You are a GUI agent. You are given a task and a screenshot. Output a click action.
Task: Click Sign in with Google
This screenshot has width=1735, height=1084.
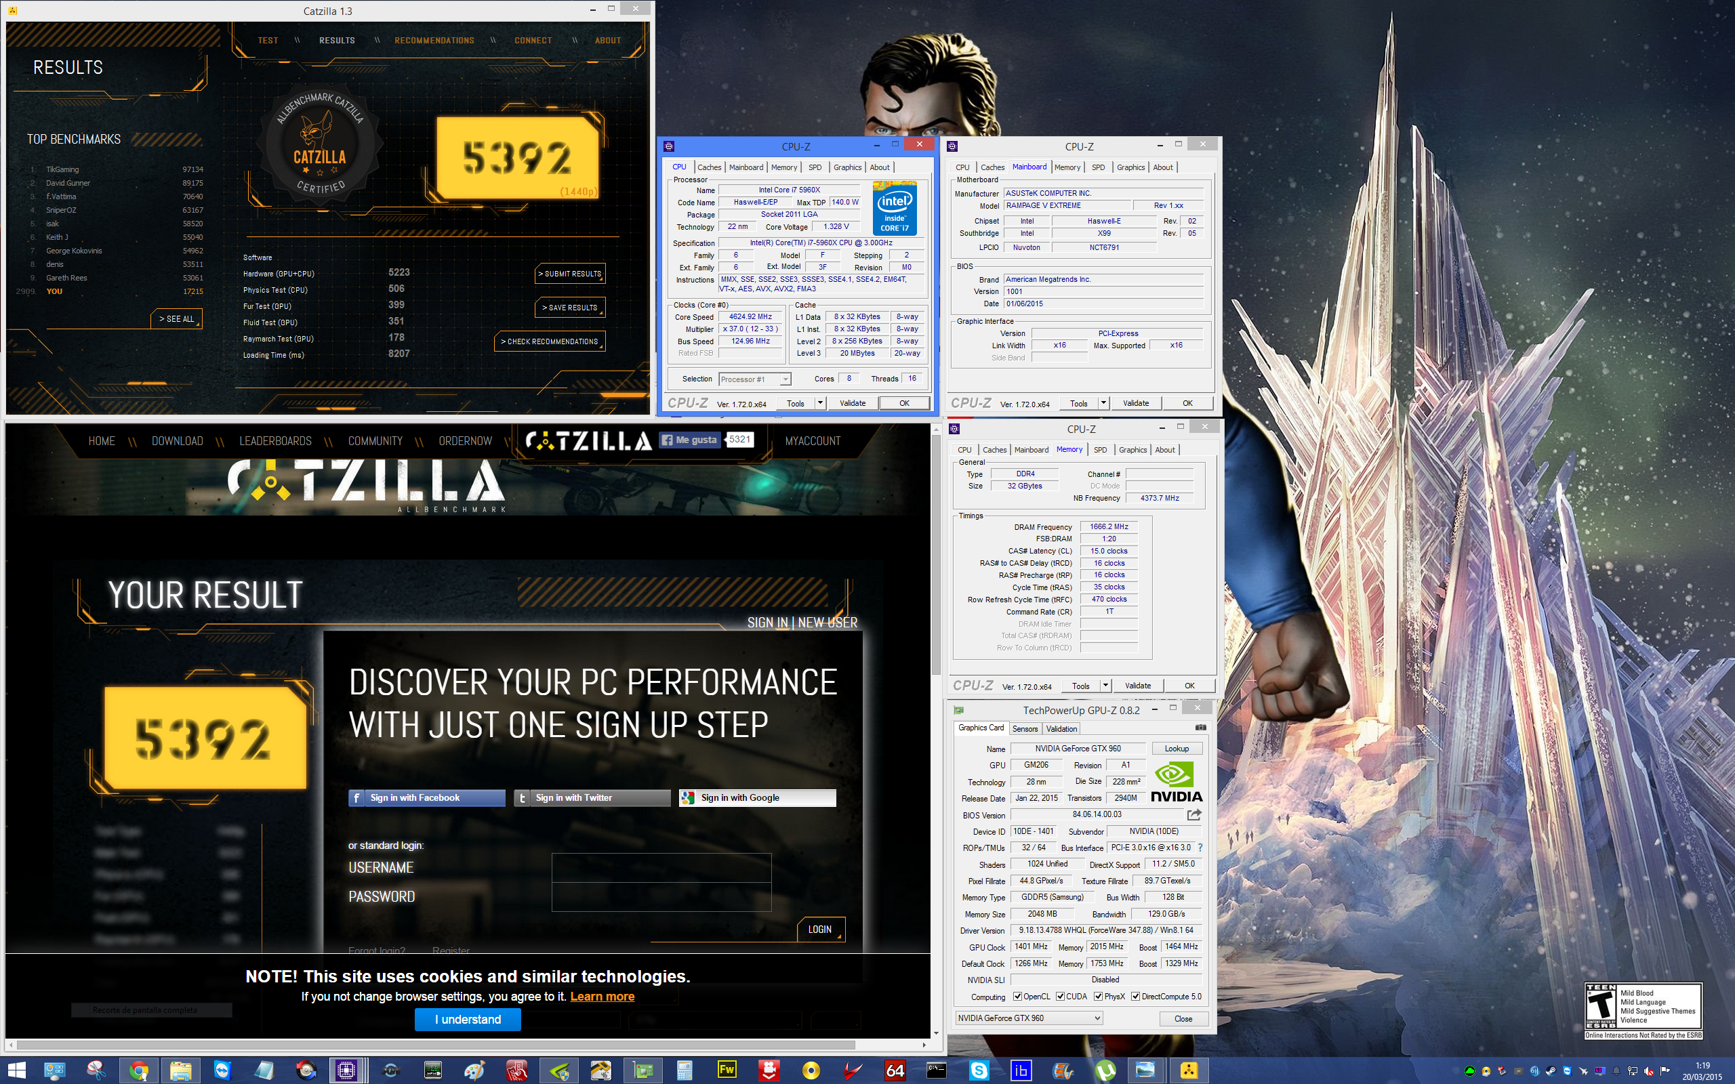pos(757,797)
